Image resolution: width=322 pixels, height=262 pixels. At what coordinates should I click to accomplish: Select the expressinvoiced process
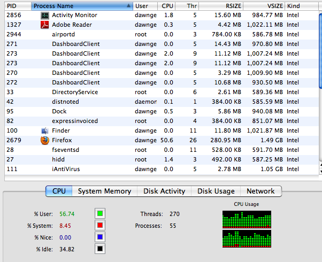[162, 121]
